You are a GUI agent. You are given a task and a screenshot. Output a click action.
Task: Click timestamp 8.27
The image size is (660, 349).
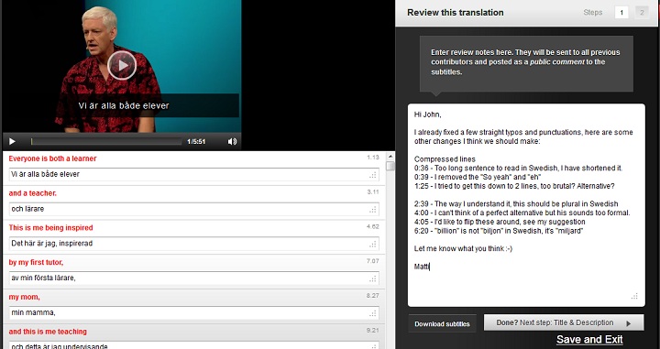[x=372, y=296]
